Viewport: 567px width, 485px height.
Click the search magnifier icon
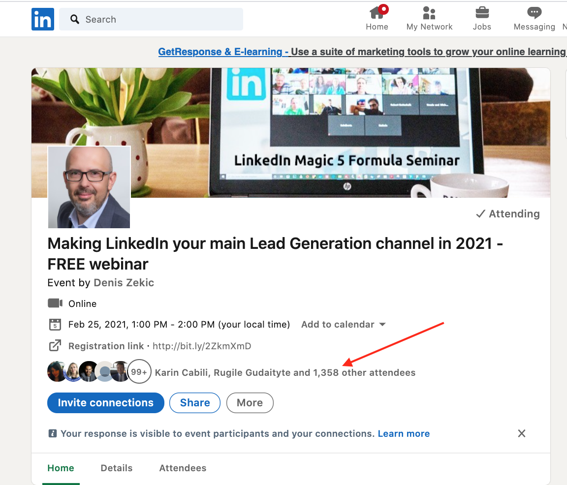point(74,19)
